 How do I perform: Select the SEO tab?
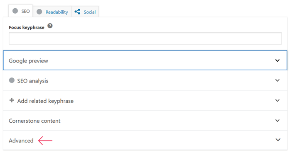(x=21, y=11)
